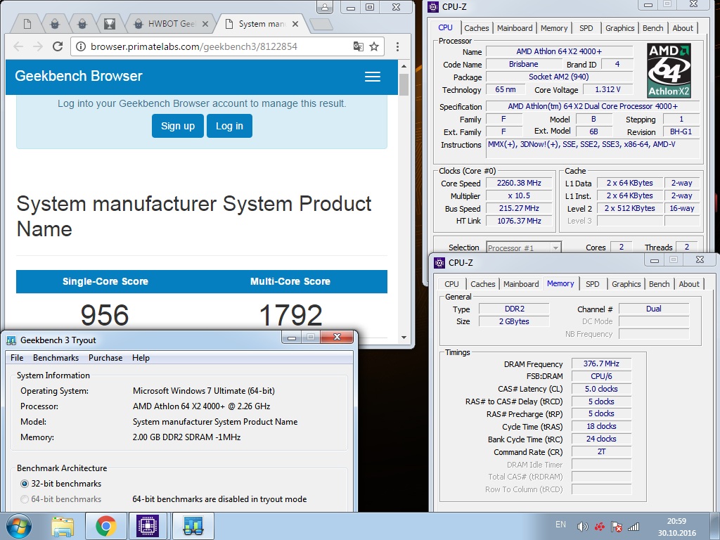720x540 pixels.
Task: Open About tab in lower CPU-Z
Action: tap(689, 284)
